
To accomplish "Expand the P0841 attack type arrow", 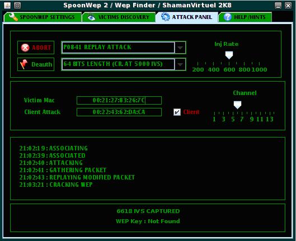I will tap(180, 48).
